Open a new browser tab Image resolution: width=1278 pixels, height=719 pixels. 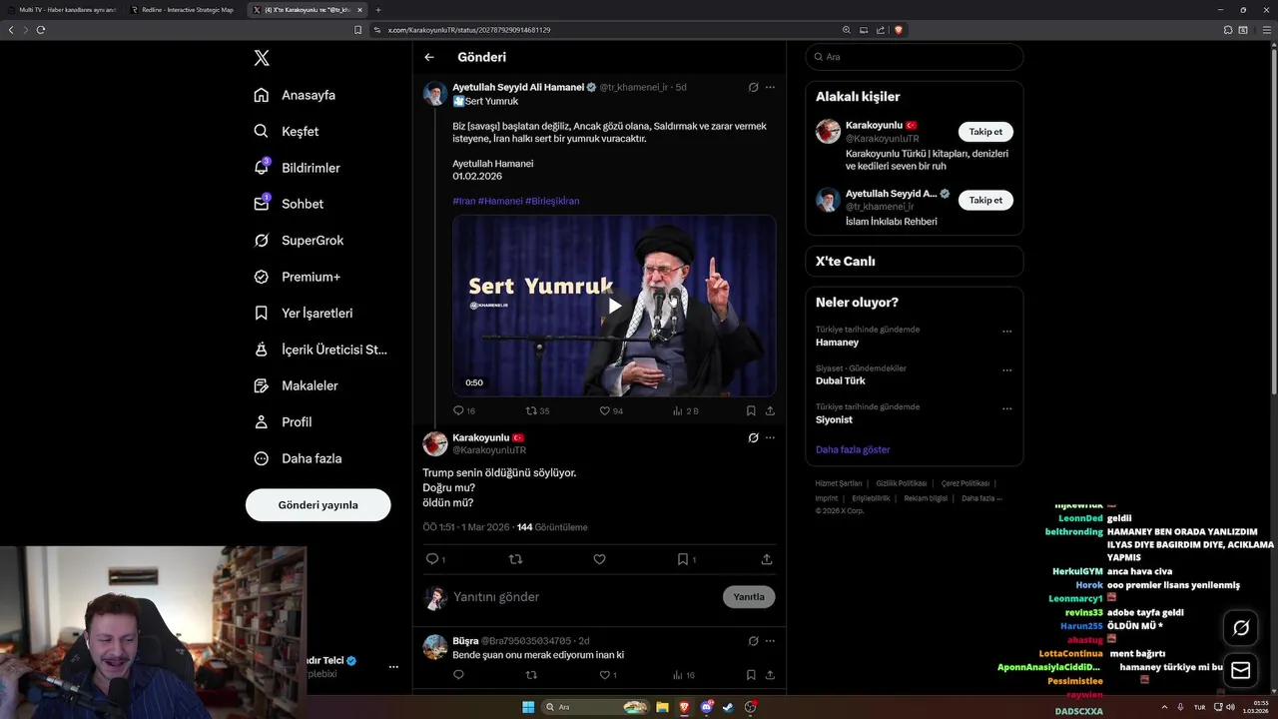[x=378, y=10]
